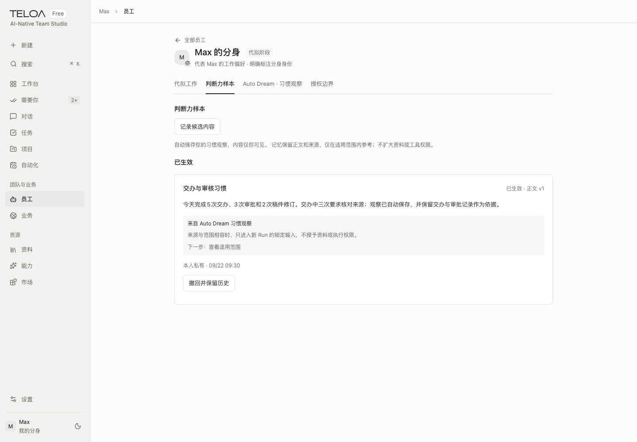The image size is (637, 442).
Task: Click the 员工 robot icon
Action: 13,199
